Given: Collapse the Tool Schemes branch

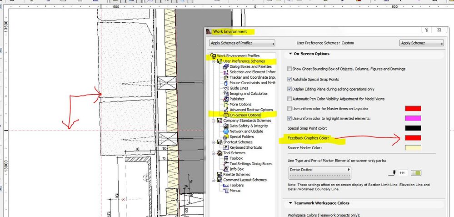Looking at the screenshot, I should tap(214, 153).
